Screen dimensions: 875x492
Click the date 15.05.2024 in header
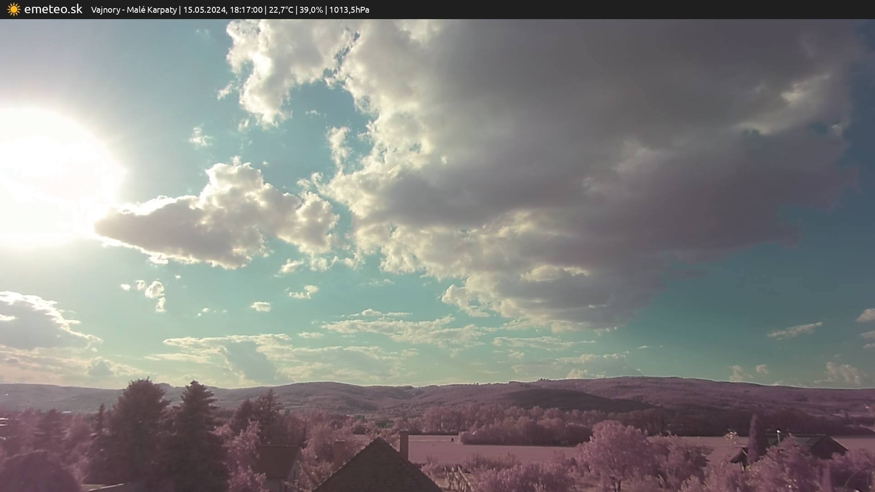[204, 10]
